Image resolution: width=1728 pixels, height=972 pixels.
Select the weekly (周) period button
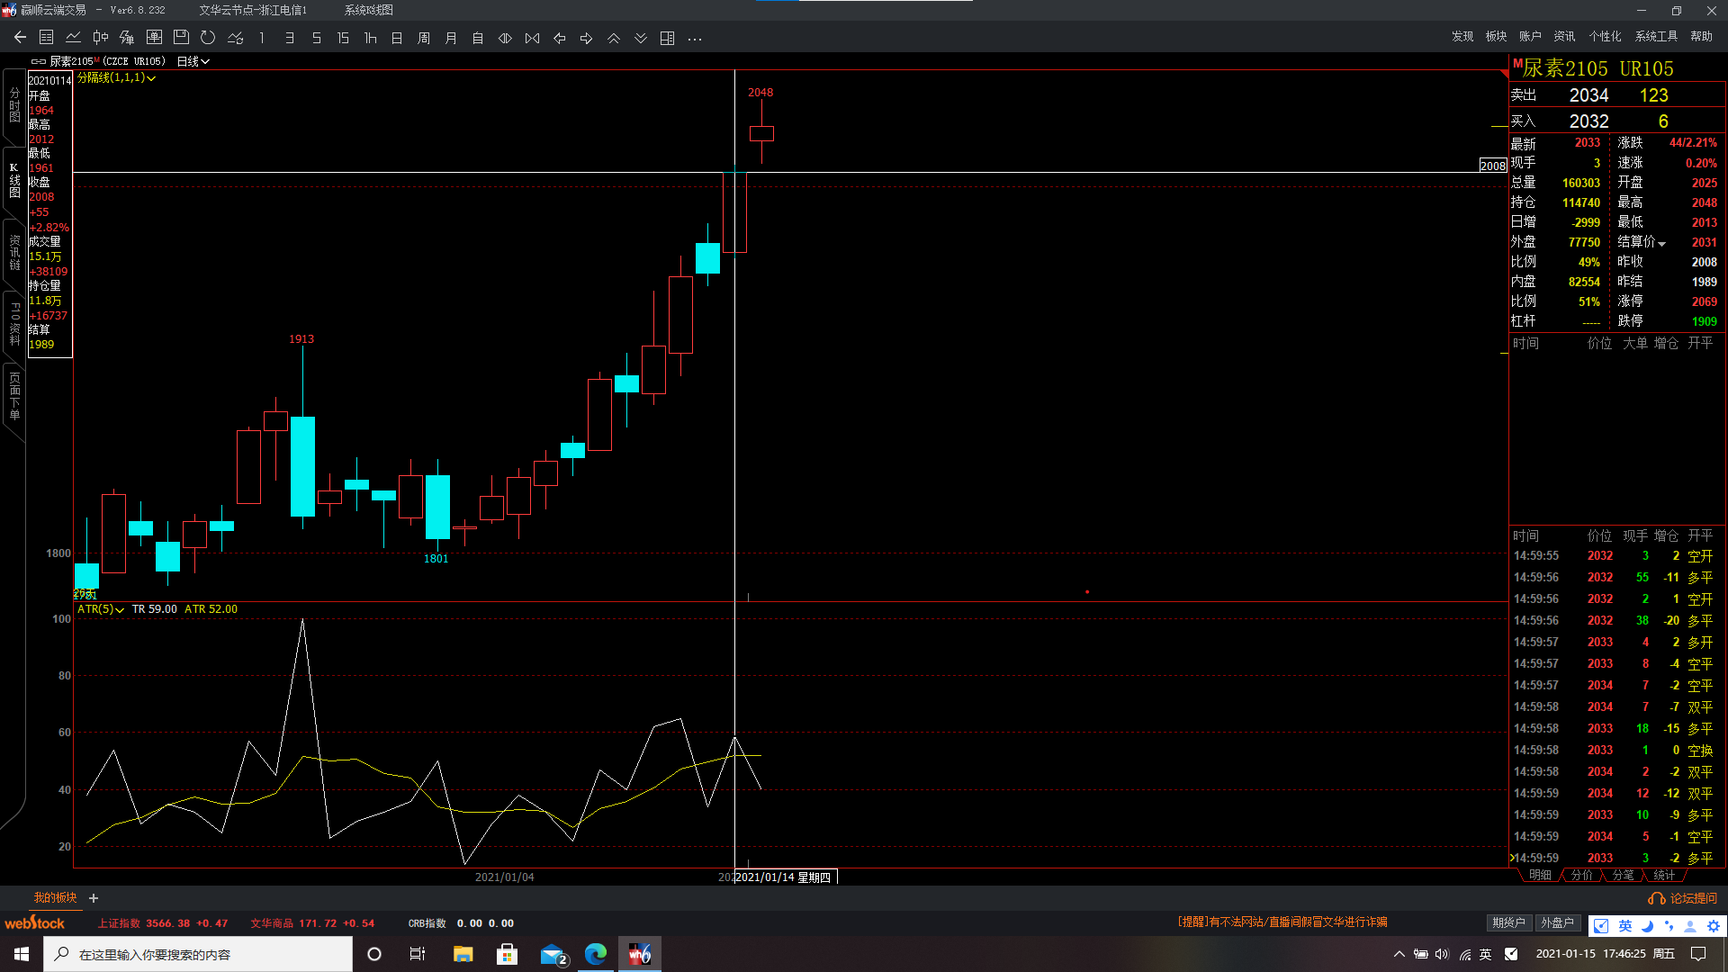pyautogui.click(x=424, y=38)
